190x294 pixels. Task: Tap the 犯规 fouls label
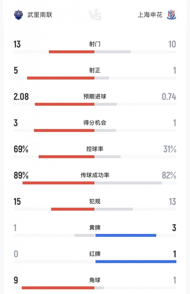point(95,202)
